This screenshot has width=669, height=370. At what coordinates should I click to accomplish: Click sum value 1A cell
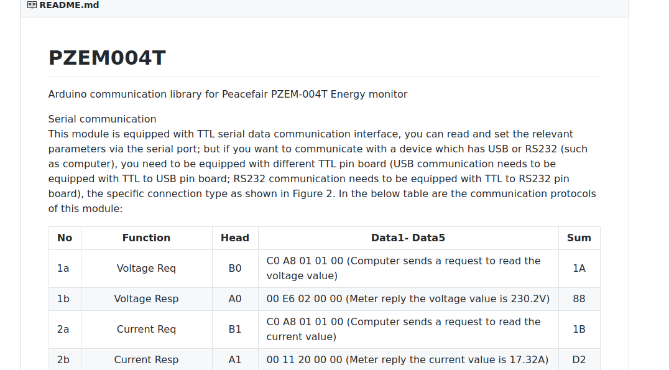tap(579, 269)
